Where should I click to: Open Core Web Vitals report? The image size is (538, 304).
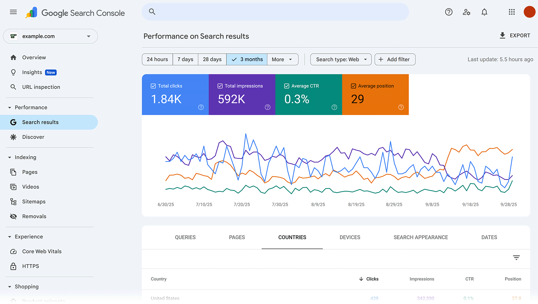click(x=42, y=251)
